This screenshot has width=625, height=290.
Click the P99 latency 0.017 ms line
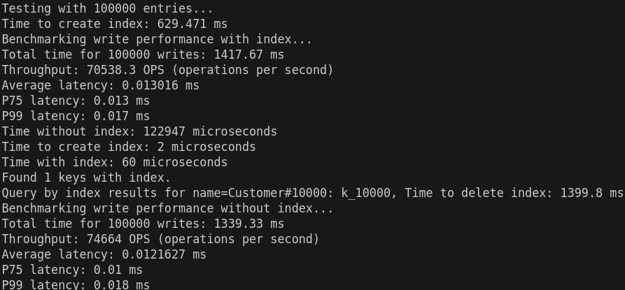tap(76, 116)
